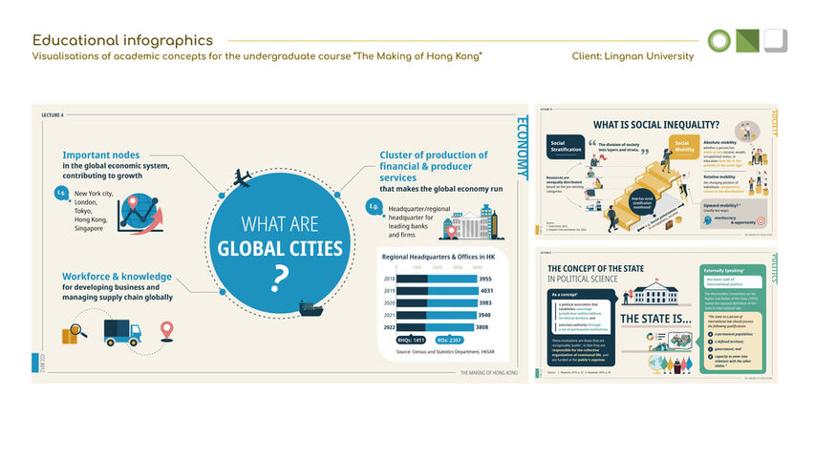Click the Important nodes heading
This screenshot has width=814, height=457.
(x=100, y=155)
